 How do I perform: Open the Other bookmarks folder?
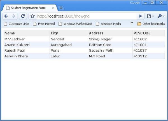[151, 24]
